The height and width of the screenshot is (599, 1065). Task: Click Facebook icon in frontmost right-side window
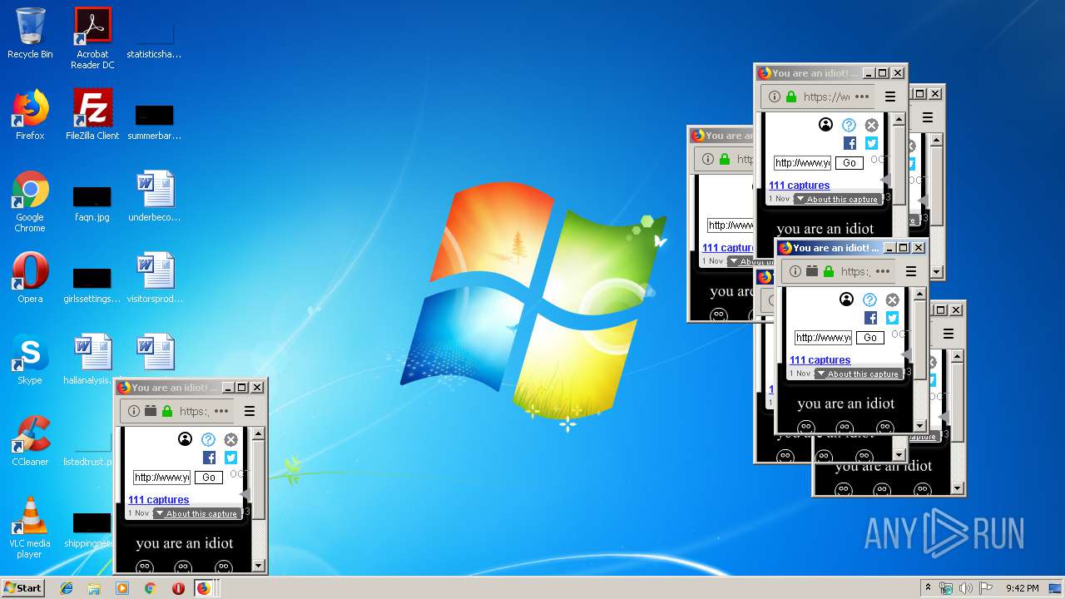point(871,318)
